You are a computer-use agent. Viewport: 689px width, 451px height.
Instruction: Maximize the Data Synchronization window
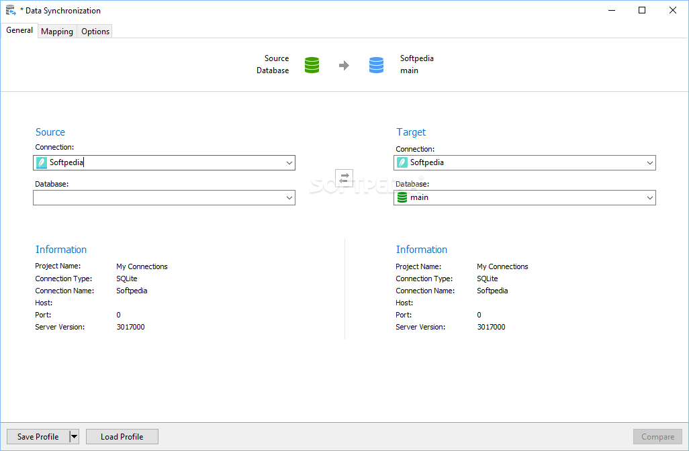click(642, 10)
